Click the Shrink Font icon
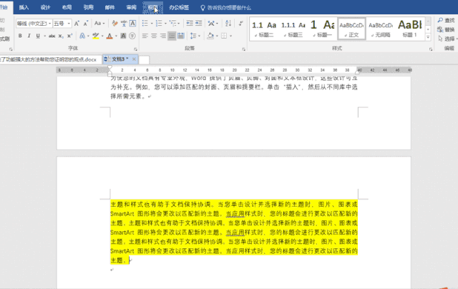458x289 pixels. [x=86, y=24]
